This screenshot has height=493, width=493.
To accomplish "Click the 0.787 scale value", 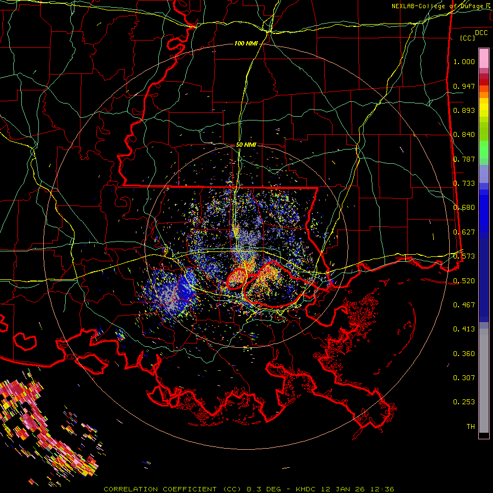I will 464,159.
